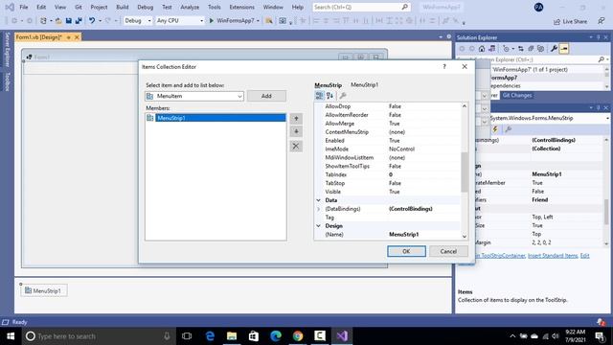Open the Properties object selector dropdown
Viewport: 613px width, 345px height.
click(x=607, y=118)
